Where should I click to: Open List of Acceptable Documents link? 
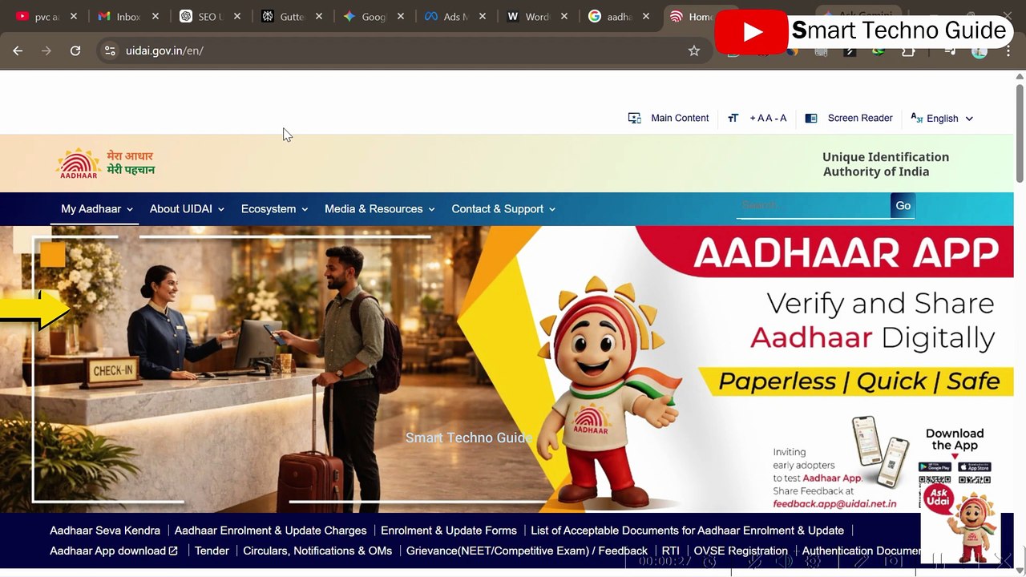[687, 531]
